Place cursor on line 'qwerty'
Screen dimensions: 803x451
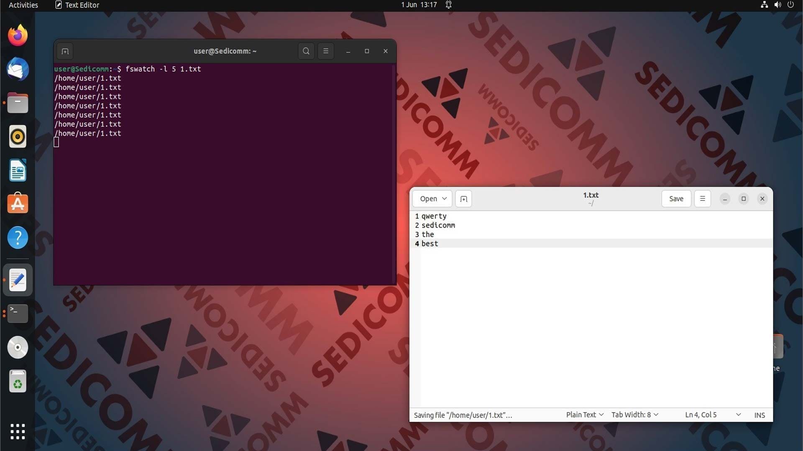coord(434,216)
